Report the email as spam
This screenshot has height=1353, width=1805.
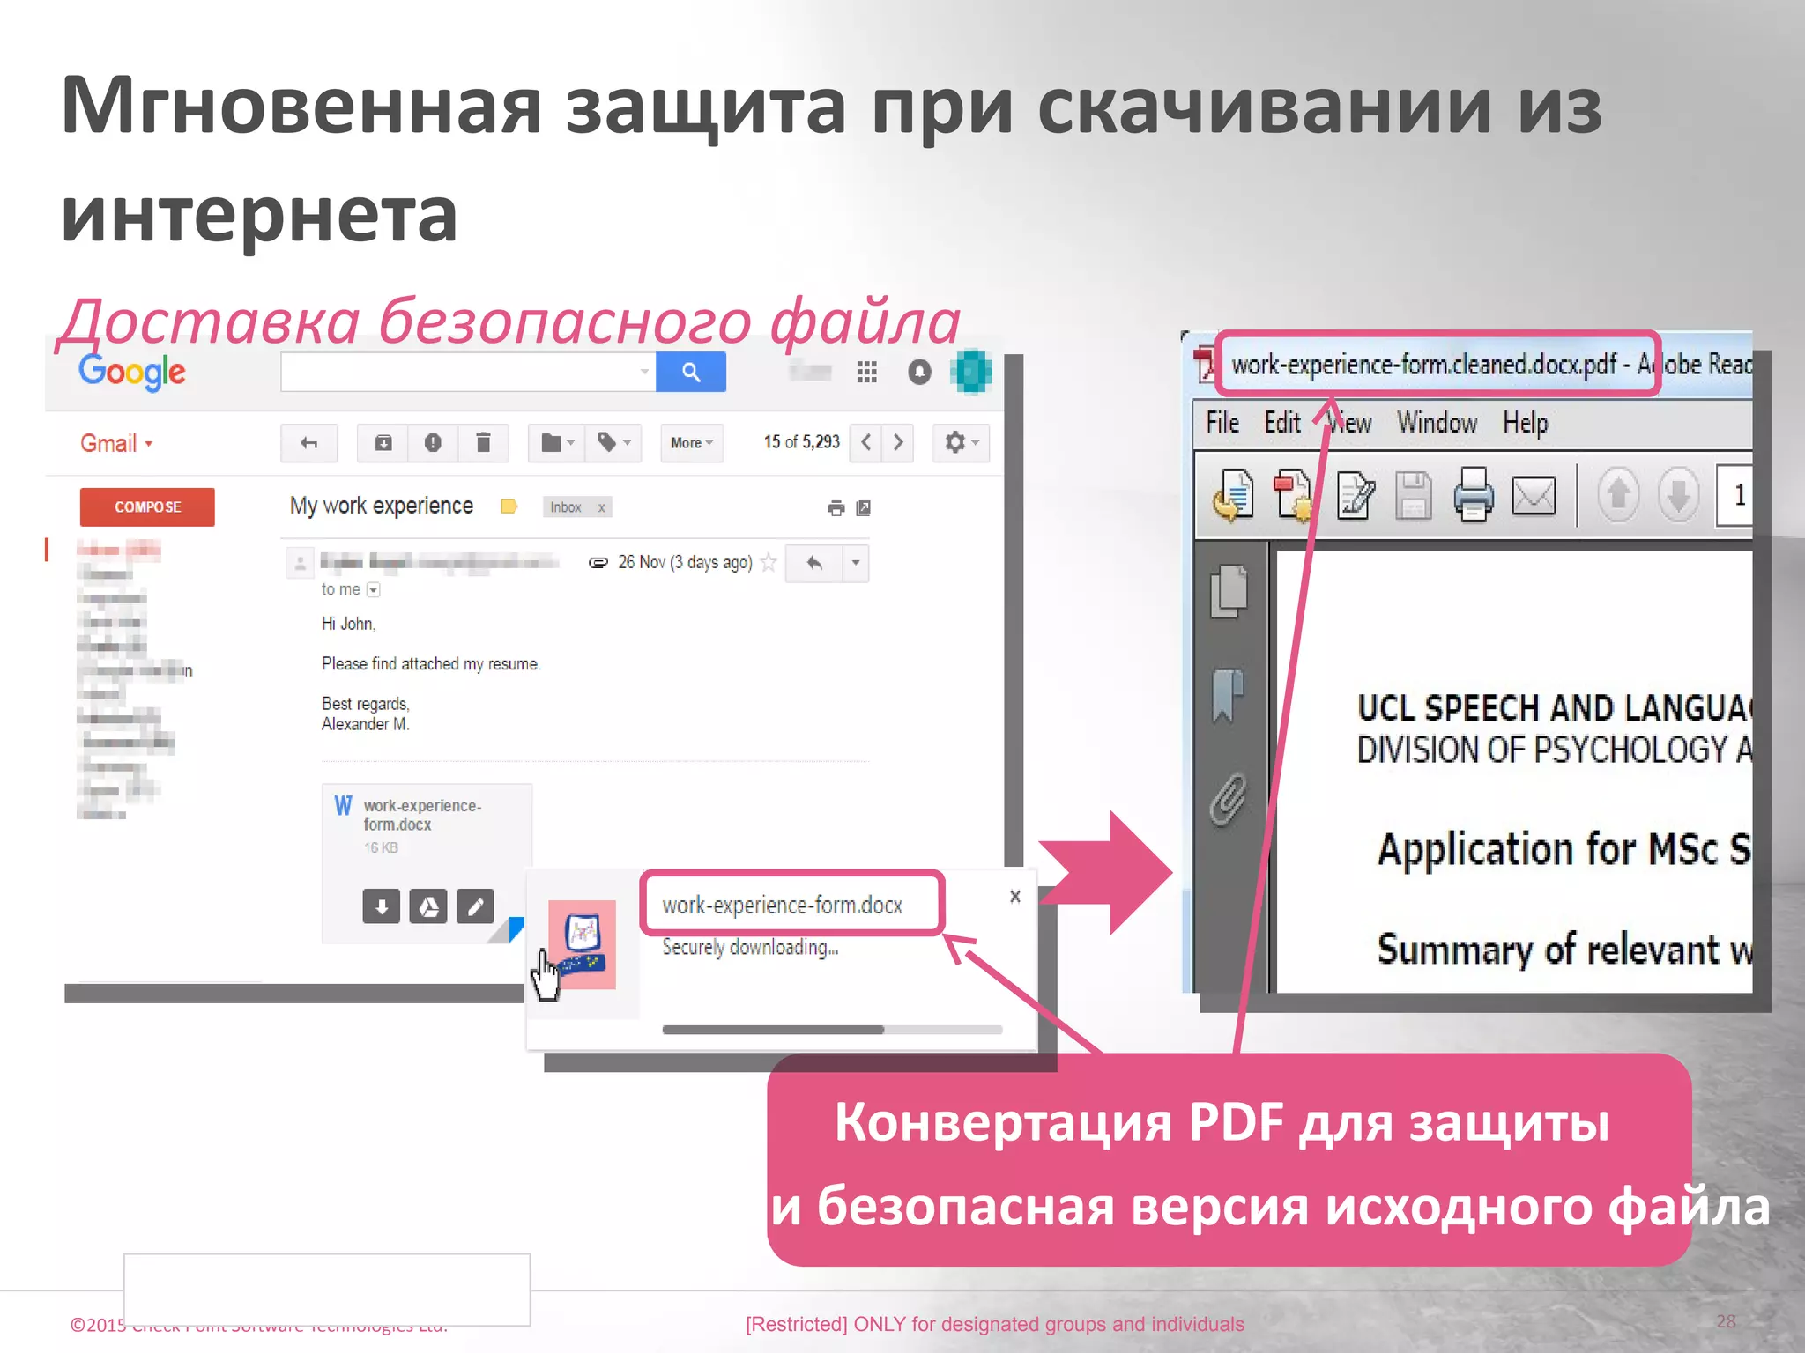tap(433, 442)
